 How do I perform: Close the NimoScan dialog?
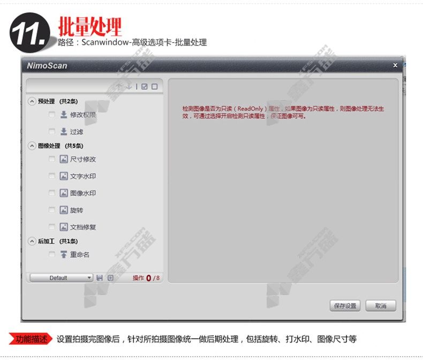[x=395, y=65]
